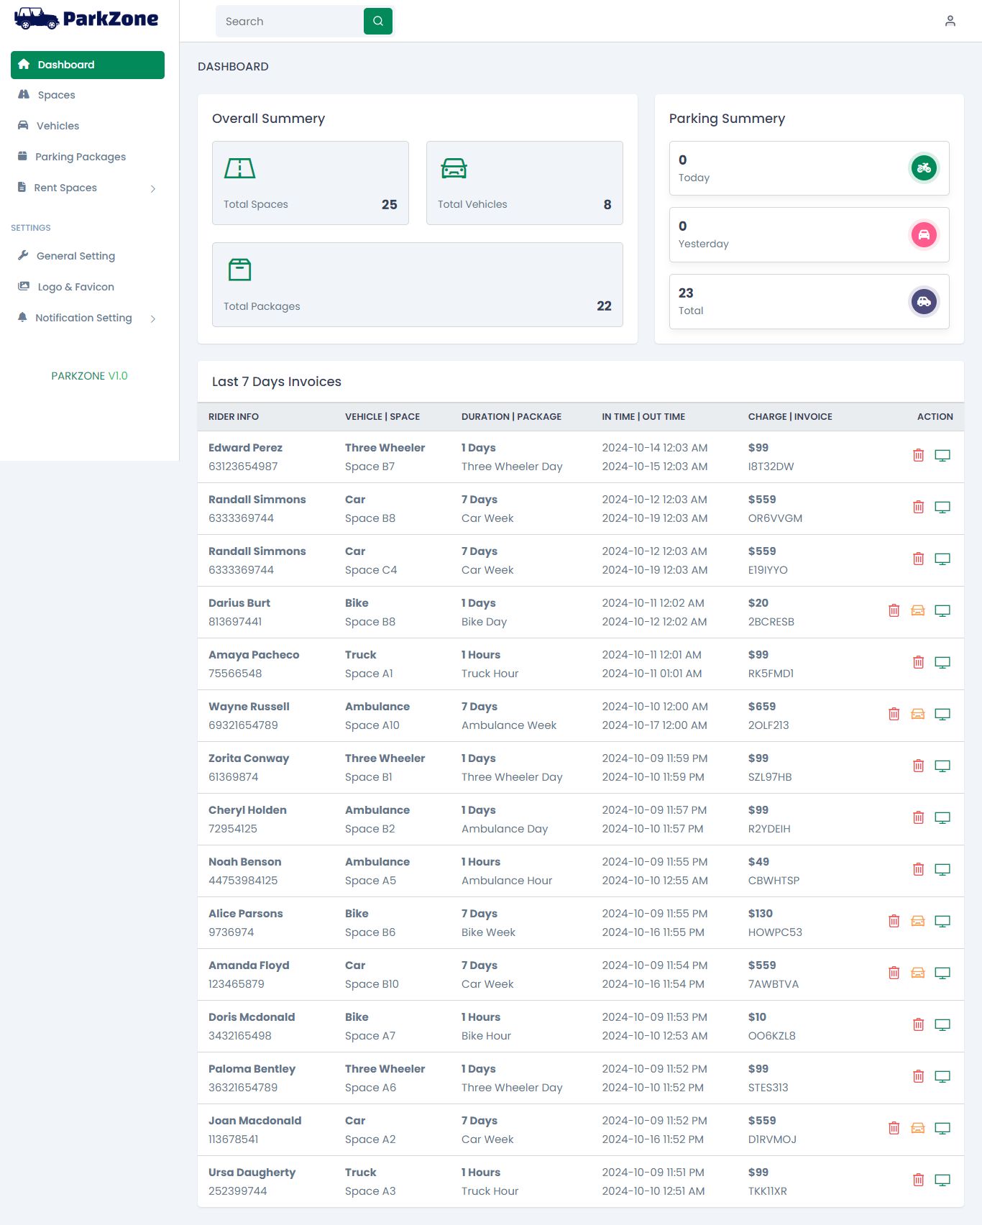Screen dimensions: 982x1225
Task: Click orange car icon for Amanda Floyd
Action: click(x=918, y=973)
